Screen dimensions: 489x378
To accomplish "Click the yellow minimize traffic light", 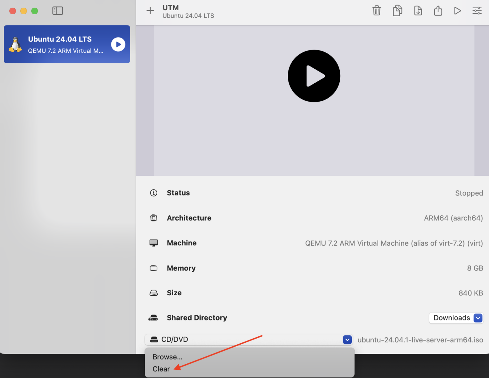I will click(x=23, y=10).
